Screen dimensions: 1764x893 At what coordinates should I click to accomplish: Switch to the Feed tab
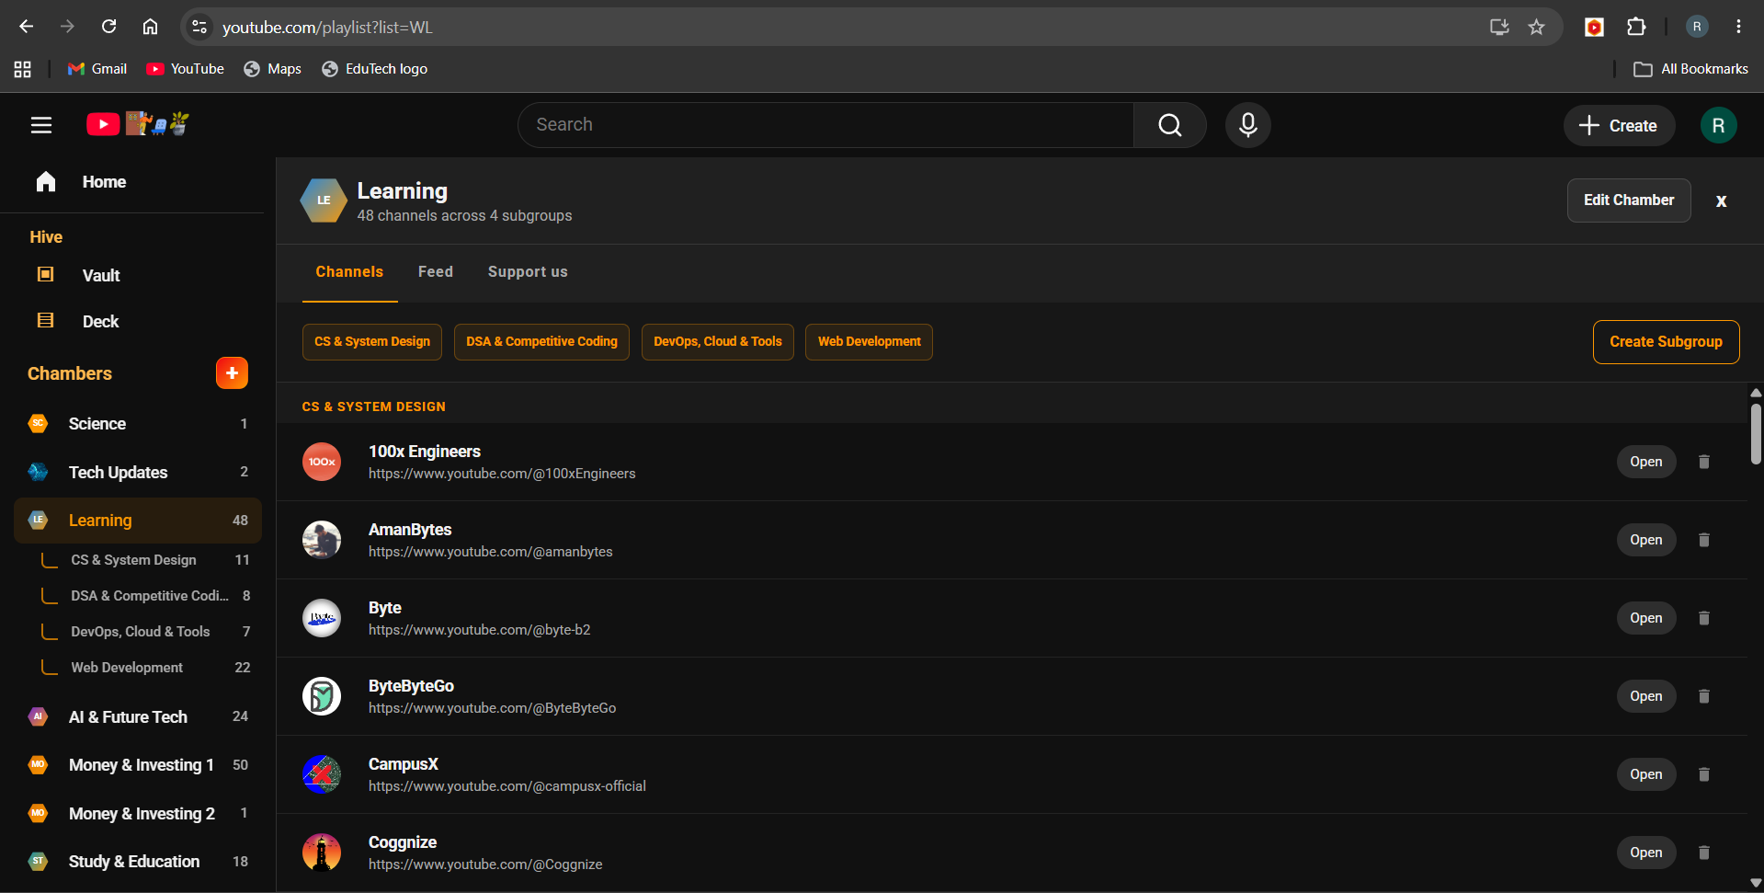[436, 272]
